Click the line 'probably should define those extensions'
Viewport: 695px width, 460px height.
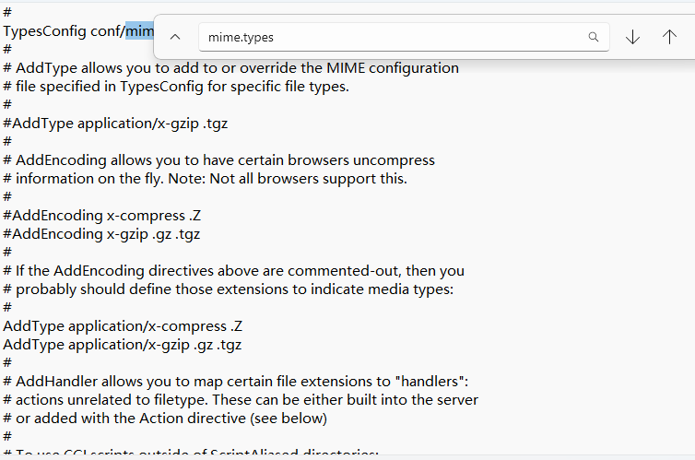pyautogui.click(x=229, y=289)
